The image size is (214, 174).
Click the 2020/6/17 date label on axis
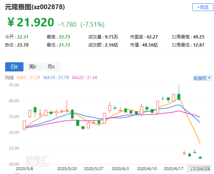[x=173, y=169]
